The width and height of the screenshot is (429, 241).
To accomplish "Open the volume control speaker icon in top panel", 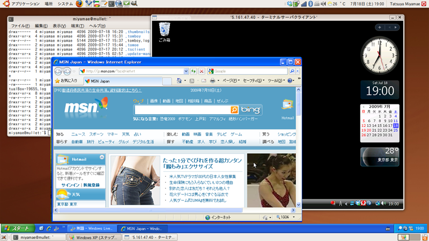I will (323, 4).
